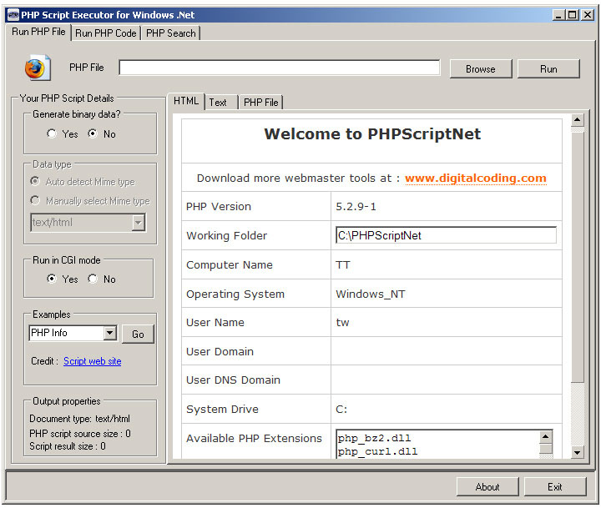Screen dimensions: 601x508
Task: Minimize the PHP Script Executor window
Action: (x=558, y=15)
